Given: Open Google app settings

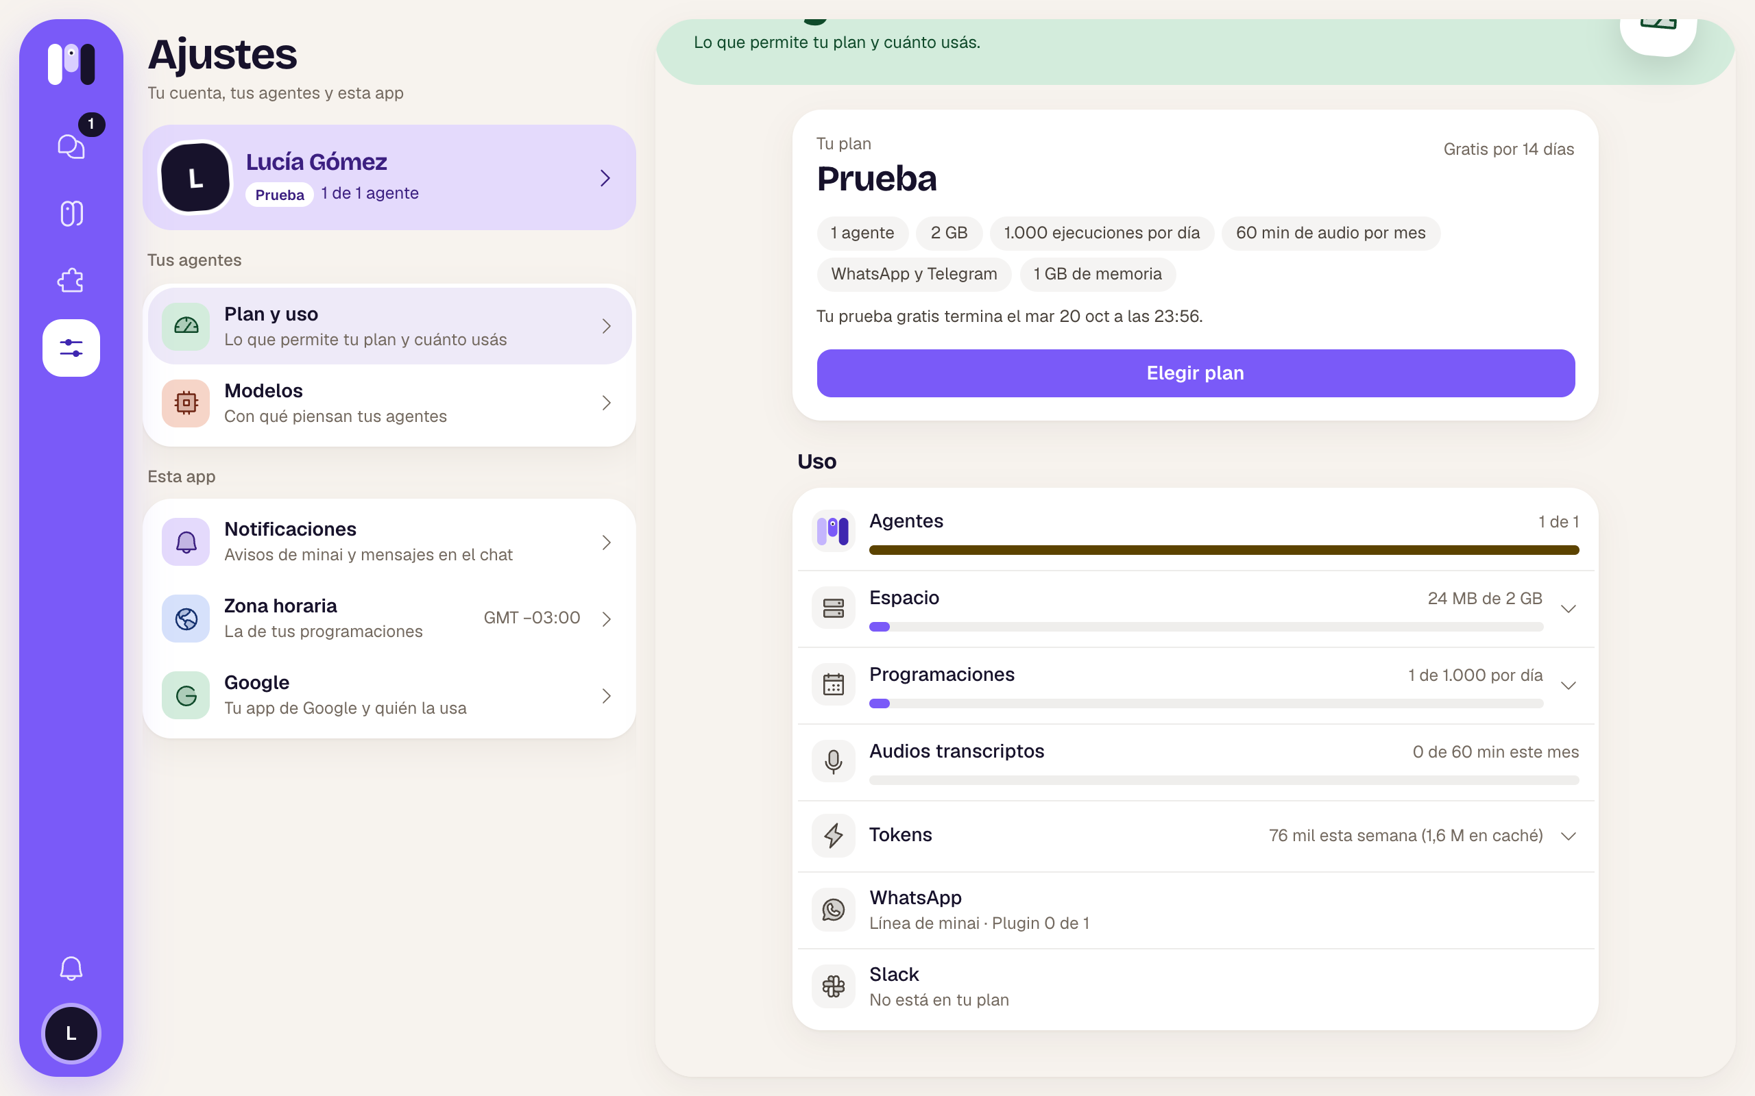Looking at the screenshot, I should (x=389, y=695).
